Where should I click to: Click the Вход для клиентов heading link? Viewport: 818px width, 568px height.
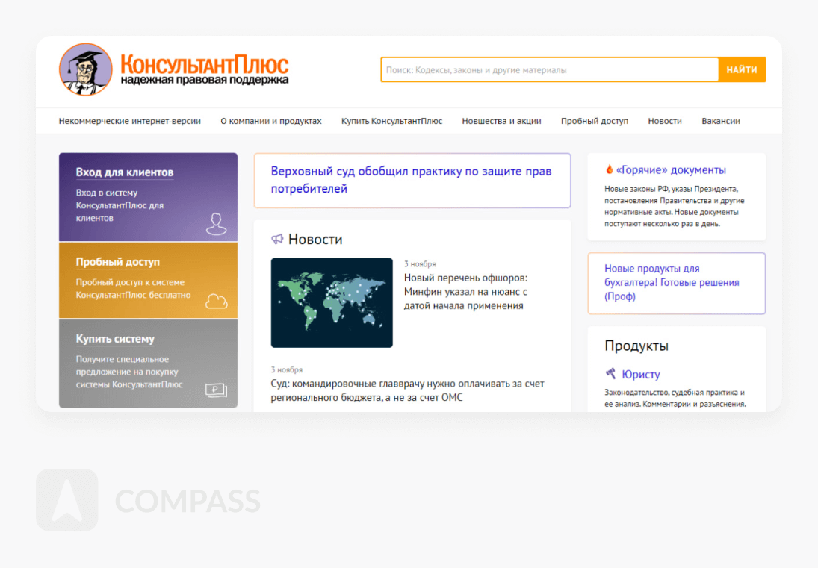pyautogui.click(x=124, y=172)
